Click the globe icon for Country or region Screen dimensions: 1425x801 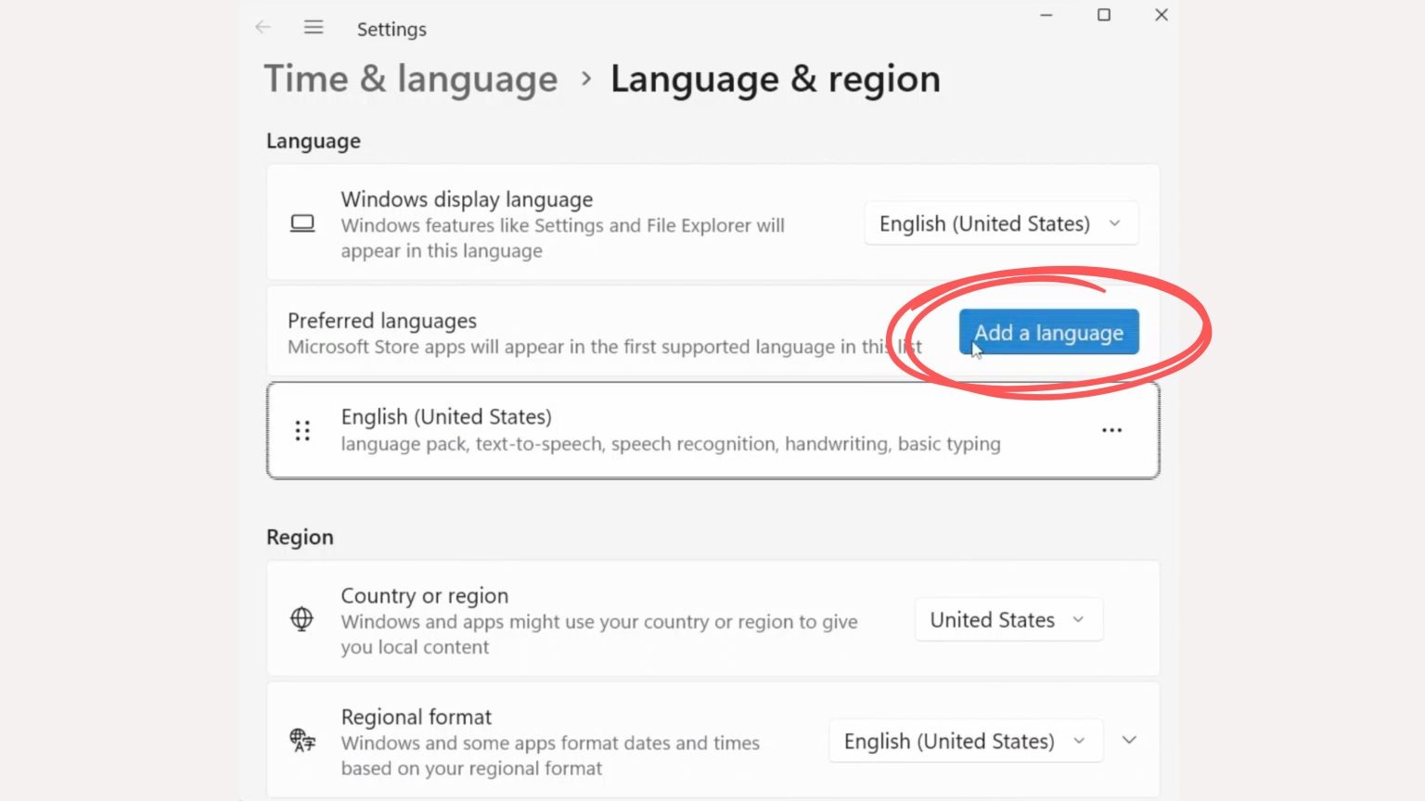point(302,619)
